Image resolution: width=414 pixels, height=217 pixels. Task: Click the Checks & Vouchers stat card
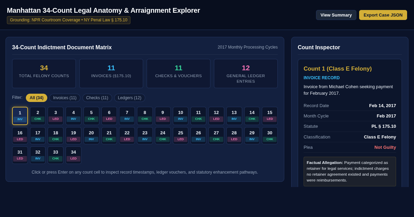click(178, 73)
